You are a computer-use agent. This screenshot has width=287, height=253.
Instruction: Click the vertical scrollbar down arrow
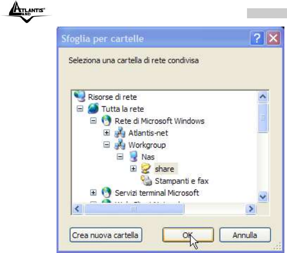[x=263, y=197]
